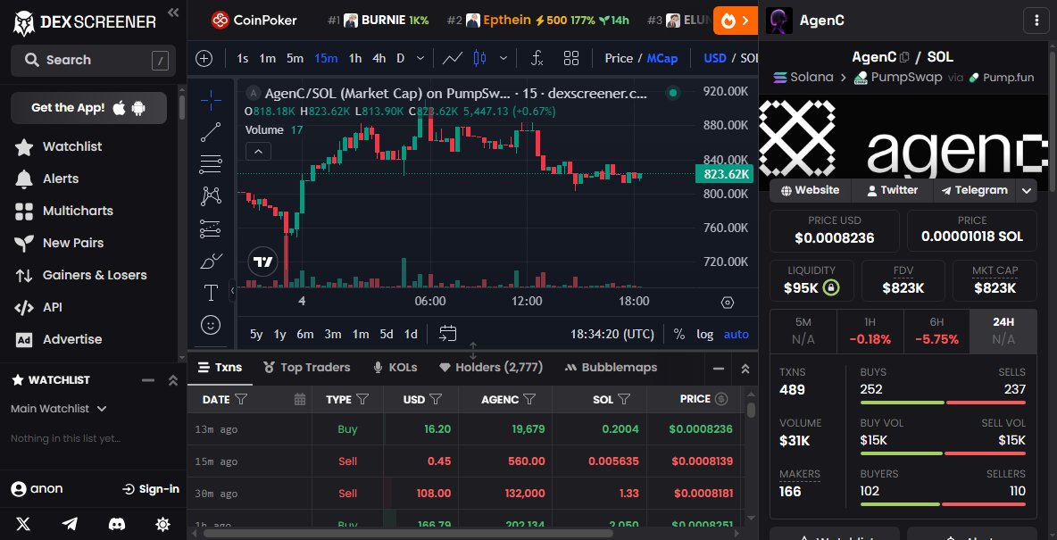Open the AgenC Website link
Image resolution: width=1057 pixels, height=540 pixels.
[x=811, y=191]
